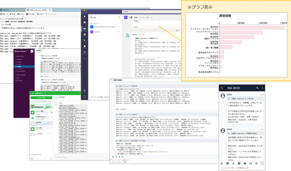The height and width of the screenshot is (171, 291).
Task: Switch to Teams 投稿 tab
Action: pos(136,17)
